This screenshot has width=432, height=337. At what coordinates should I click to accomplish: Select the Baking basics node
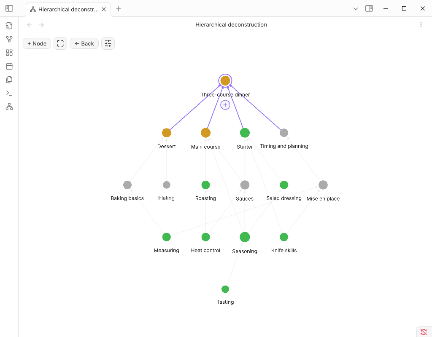point(127,185)
